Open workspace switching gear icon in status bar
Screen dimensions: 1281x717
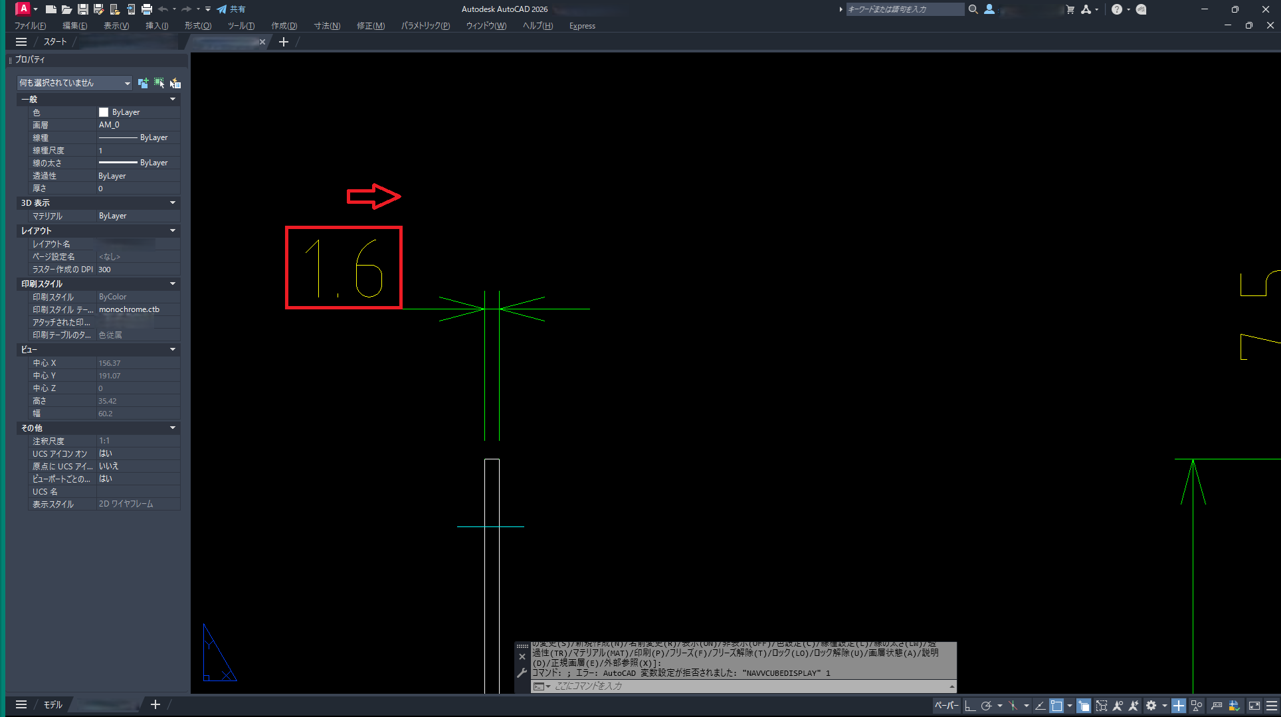pyautogui.click(x=1151, y=706)
